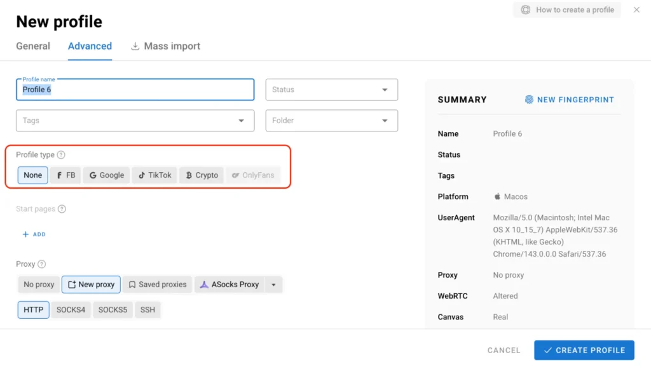This screenshot has width=651, height=376.
Task: Click the CREATE PROFILE button
Action: tap(584, 350)
